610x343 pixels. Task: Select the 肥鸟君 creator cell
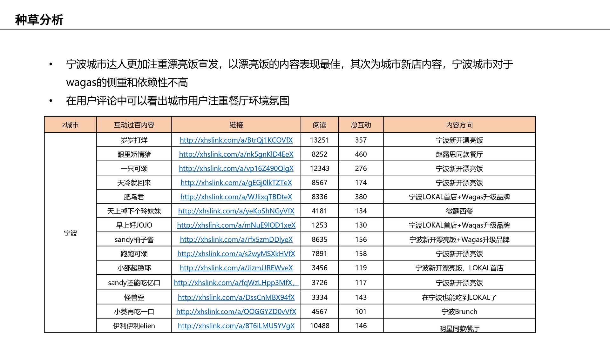134,197
